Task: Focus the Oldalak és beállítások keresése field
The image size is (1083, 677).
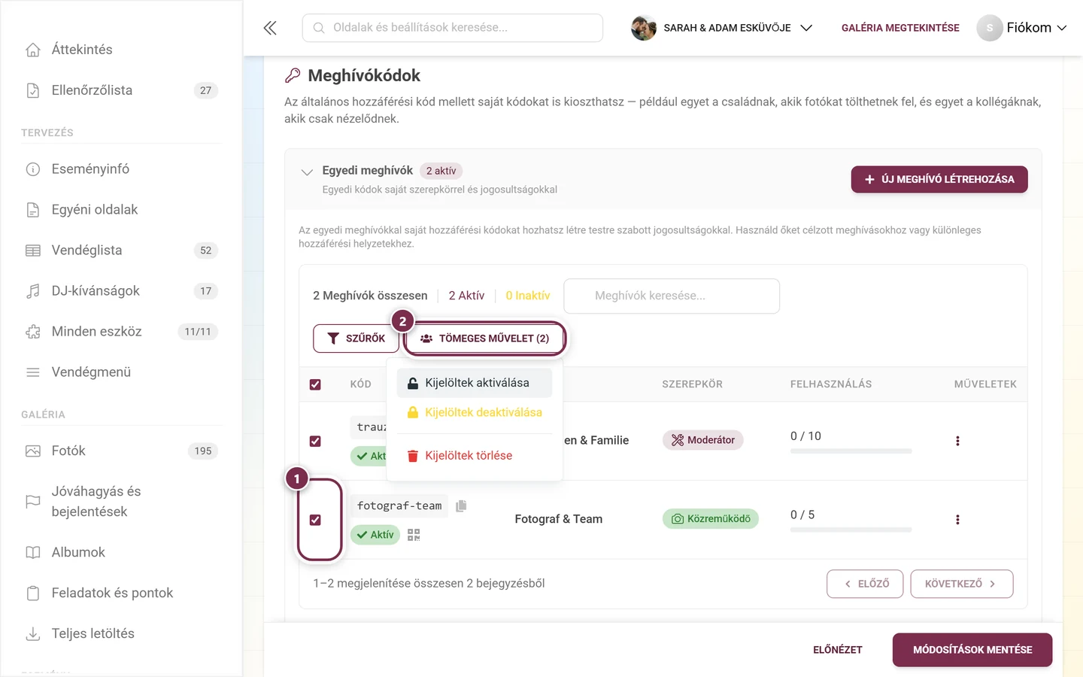Action: point(453,28)
